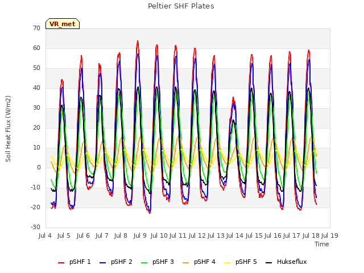Click the Jul 7 x-axis tick label
Screen dimensions: 364x273
102,235
